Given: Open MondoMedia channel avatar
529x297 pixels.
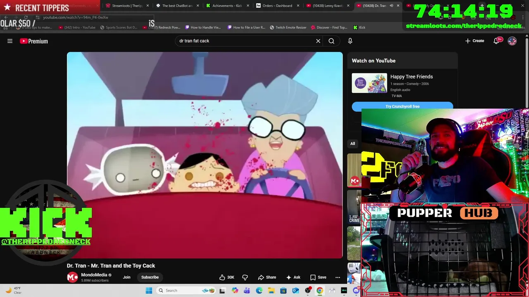Looking at the screenshot, I should click(72, 277).
